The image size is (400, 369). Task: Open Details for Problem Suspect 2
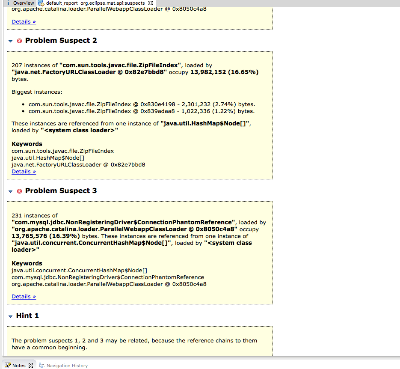click(24, 171)
